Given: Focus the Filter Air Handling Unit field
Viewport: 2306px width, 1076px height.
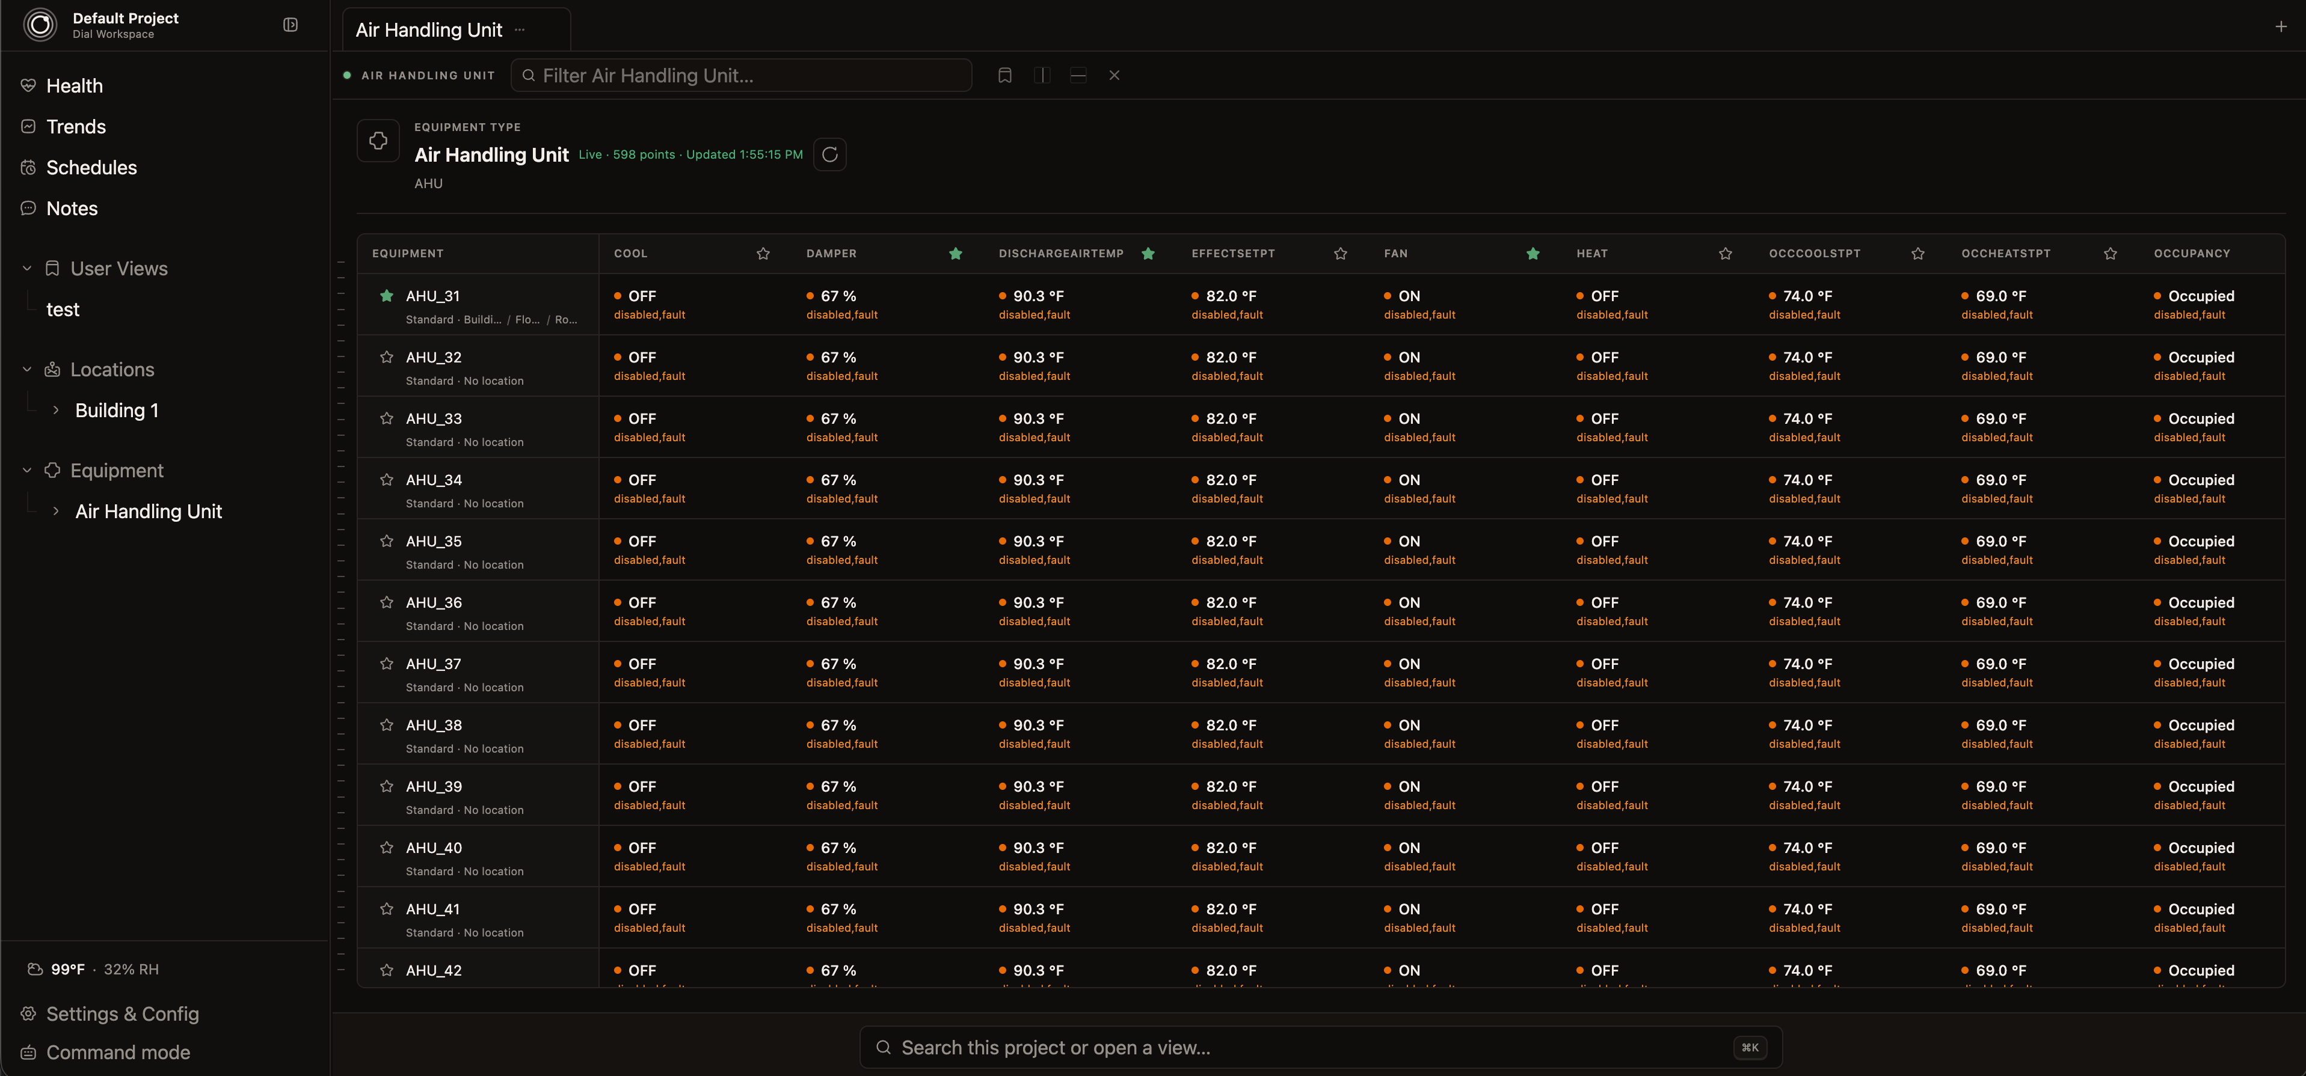Looking at the screenshot, I should (741, 75).
